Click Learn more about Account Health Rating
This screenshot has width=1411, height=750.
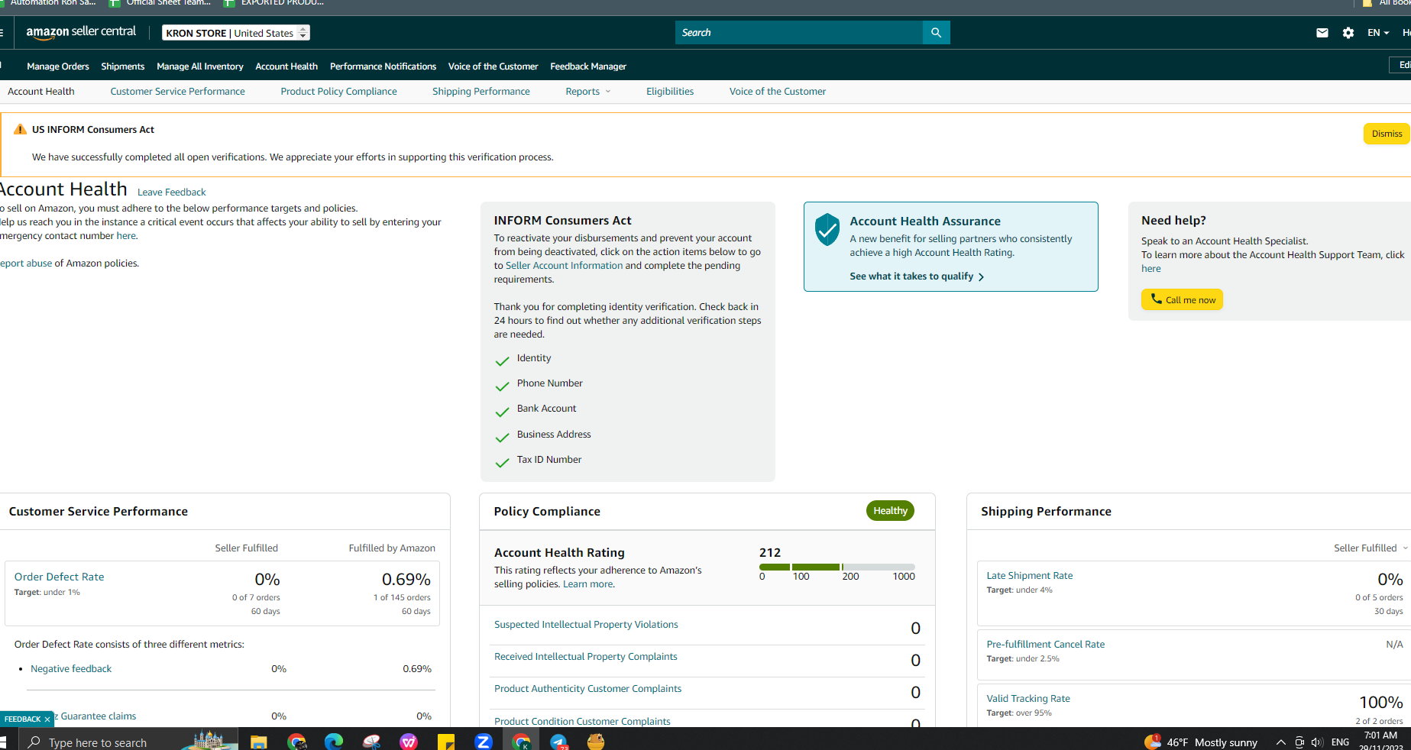tap(587, 584)
